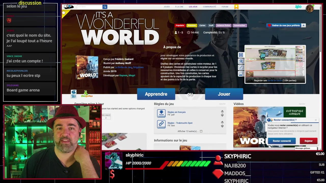Select the video play icon beside game preview
Image resolution: width=326 pixels, height=183 pixels.
(241, 61)
